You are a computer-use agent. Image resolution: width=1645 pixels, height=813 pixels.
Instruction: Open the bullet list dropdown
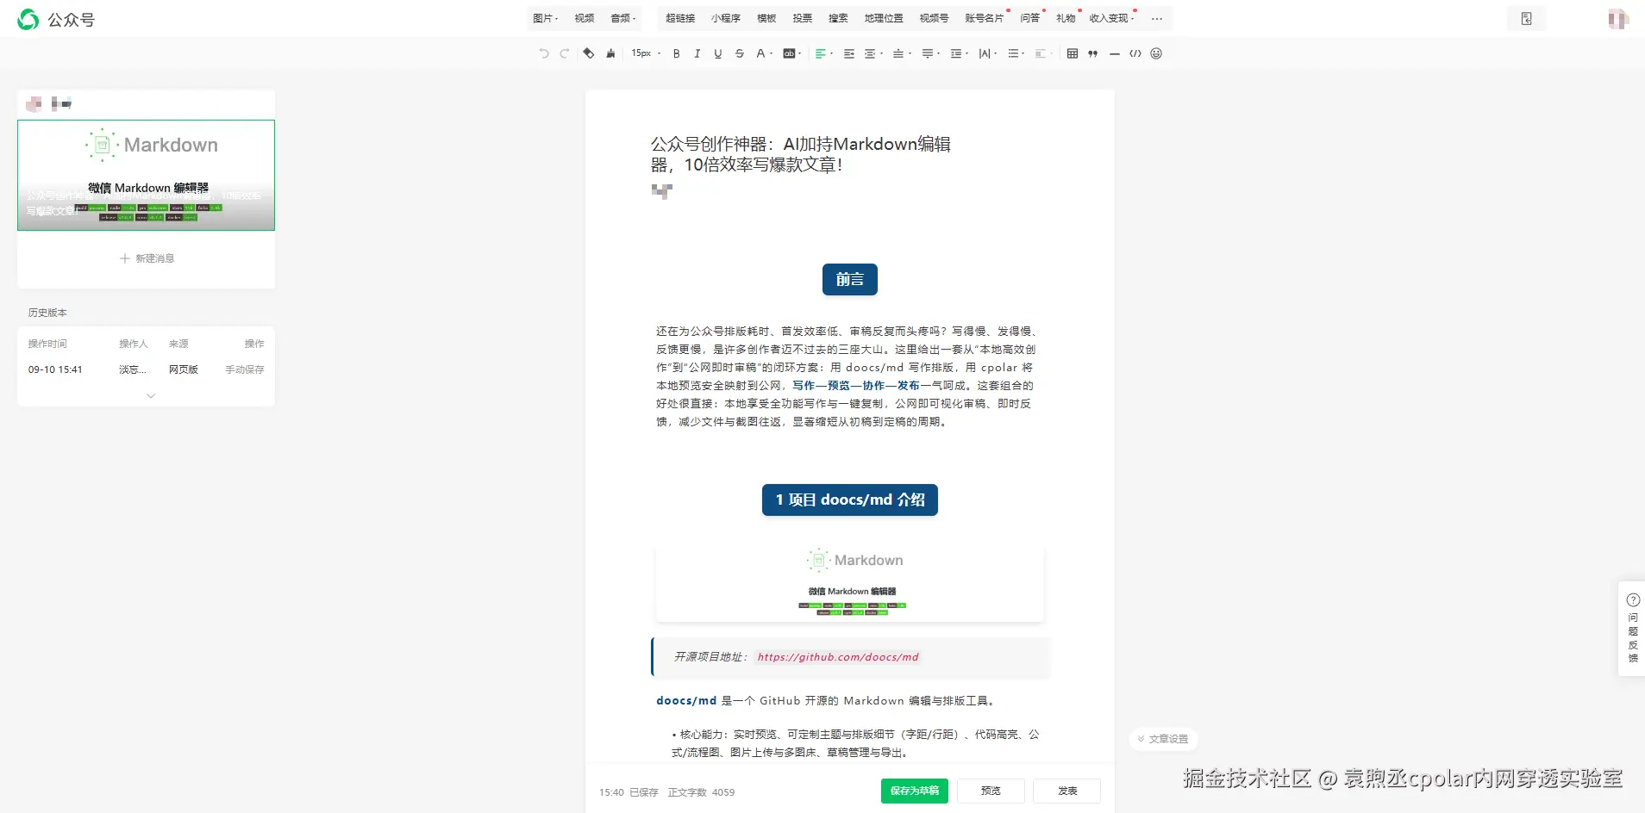pos(1016,53)
